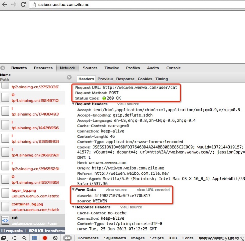The height and width of the screenshot is (241, 245).
Task: Show the console drawer icon
Action: [x=14, y=238]
